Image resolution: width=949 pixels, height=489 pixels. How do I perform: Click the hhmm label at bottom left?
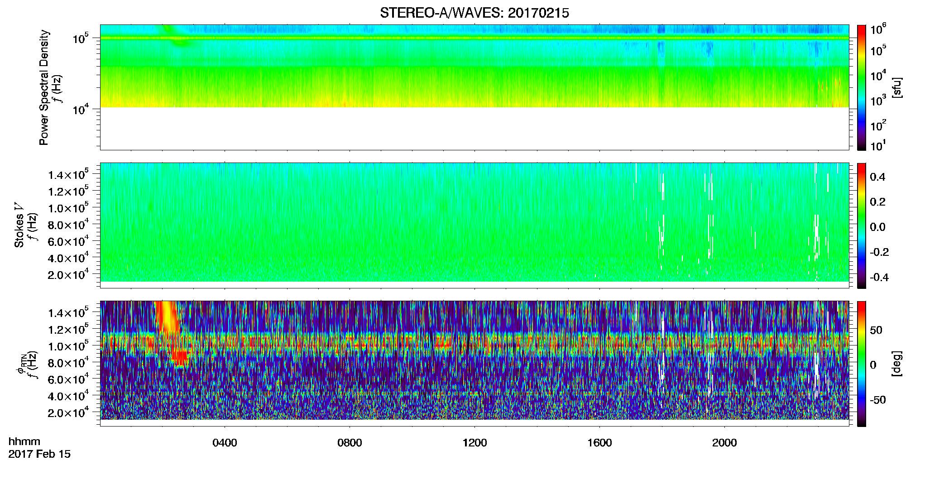(24, 441)
